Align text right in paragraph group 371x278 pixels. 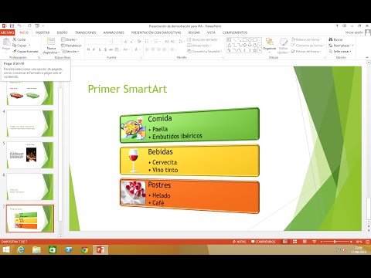click(158, 49)
